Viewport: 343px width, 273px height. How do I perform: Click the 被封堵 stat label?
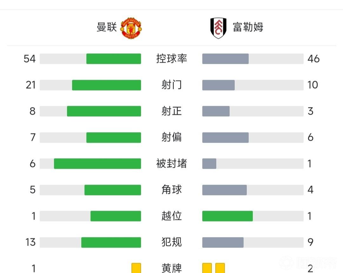pos(171,164)
